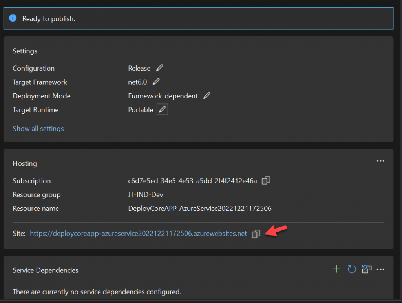Select the Portable runtime value

(x=141, y=110)
